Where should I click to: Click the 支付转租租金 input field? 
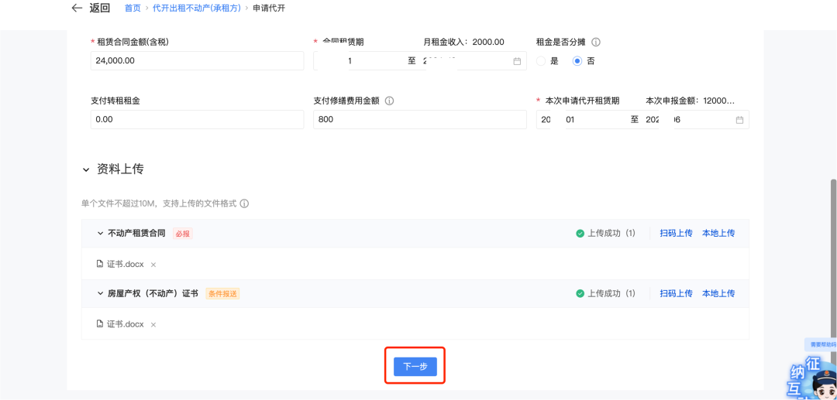tap(198, 119)
